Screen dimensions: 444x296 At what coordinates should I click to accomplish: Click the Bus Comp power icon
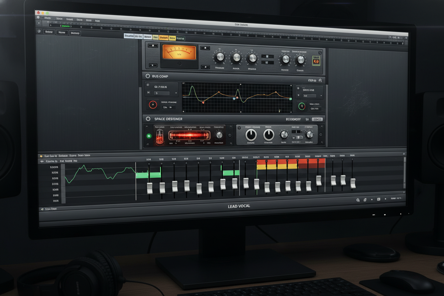pyautogui.click(x=148, y=76)
